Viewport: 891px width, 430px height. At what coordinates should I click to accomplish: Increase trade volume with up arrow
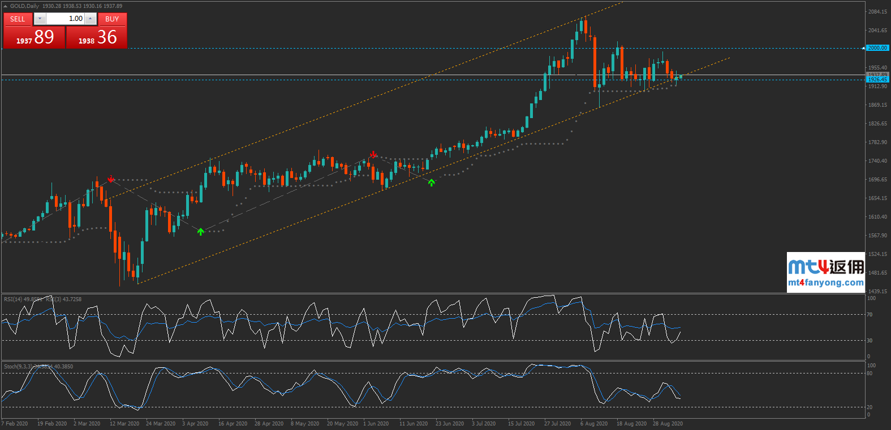91,19
